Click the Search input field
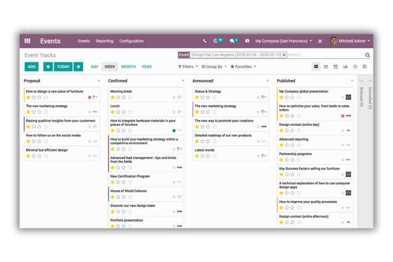The width and height of the screenshot is (393, 262). point(326,54)
